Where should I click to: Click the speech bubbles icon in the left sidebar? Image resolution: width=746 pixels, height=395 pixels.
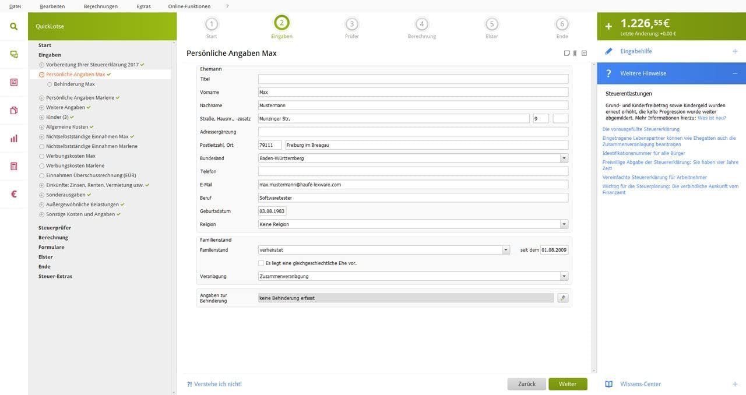click(13, 54)
